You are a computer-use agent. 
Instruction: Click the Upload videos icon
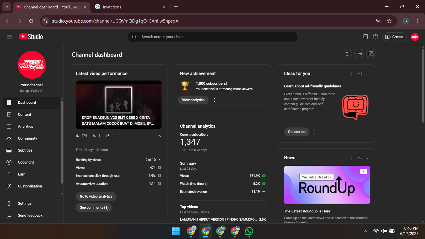347,54
